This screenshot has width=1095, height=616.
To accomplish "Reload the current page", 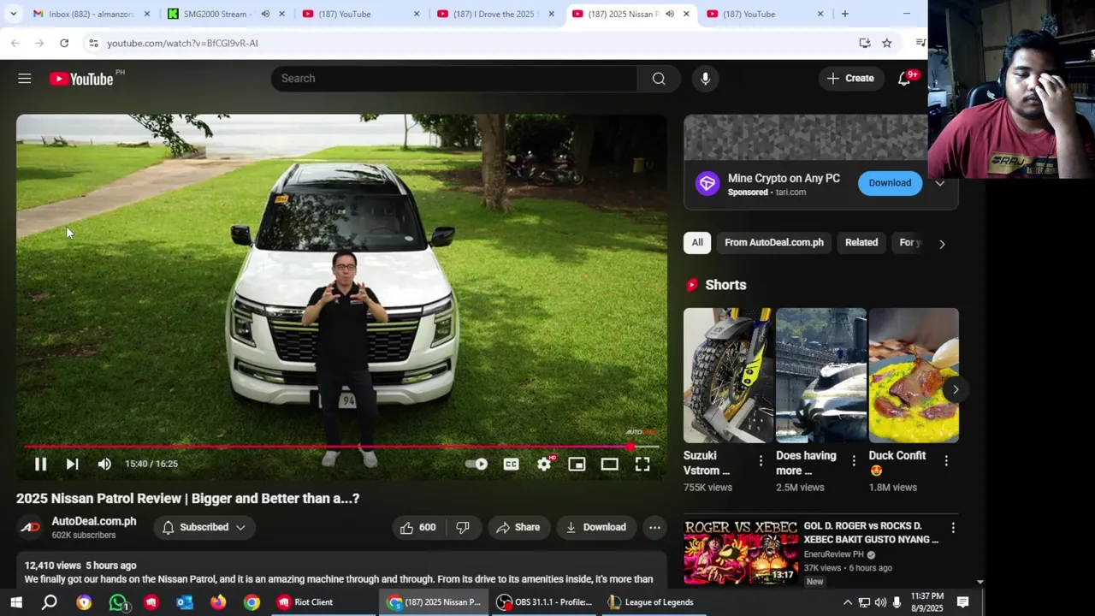I will coord(64,43).
